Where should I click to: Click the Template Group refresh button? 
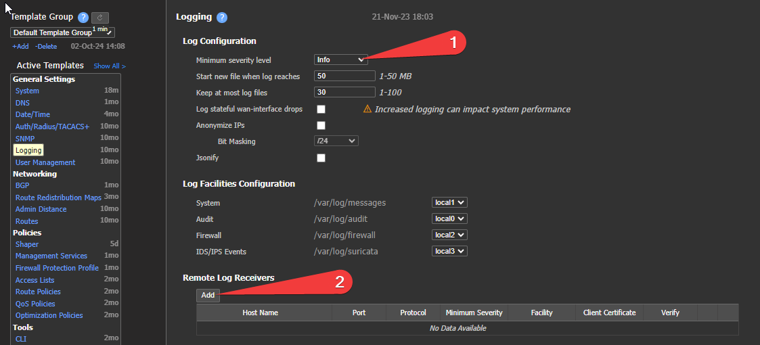tap(100, 18)
